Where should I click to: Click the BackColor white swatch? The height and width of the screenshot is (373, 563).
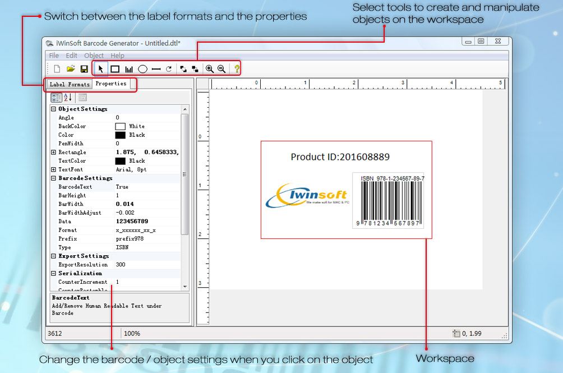point(120,127)
